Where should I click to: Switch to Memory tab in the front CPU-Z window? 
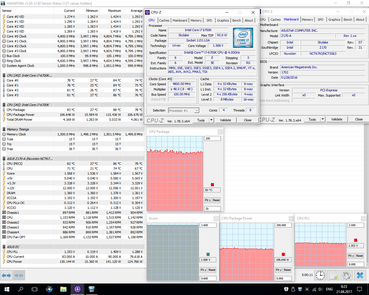click(x=196, y=20)
